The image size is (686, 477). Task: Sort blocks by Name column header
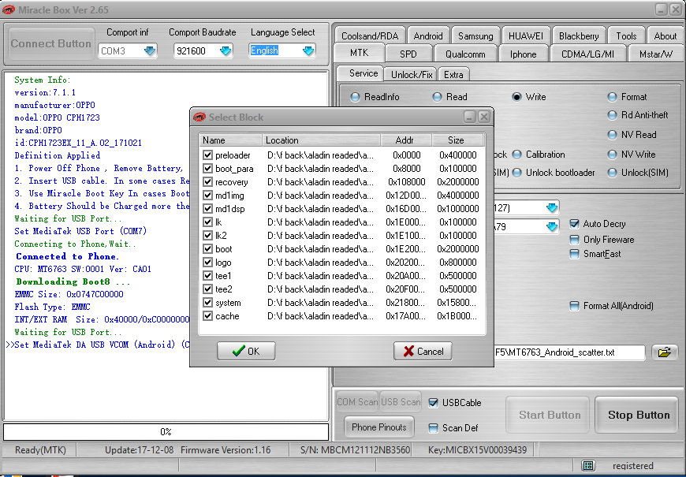pos(230,140)
